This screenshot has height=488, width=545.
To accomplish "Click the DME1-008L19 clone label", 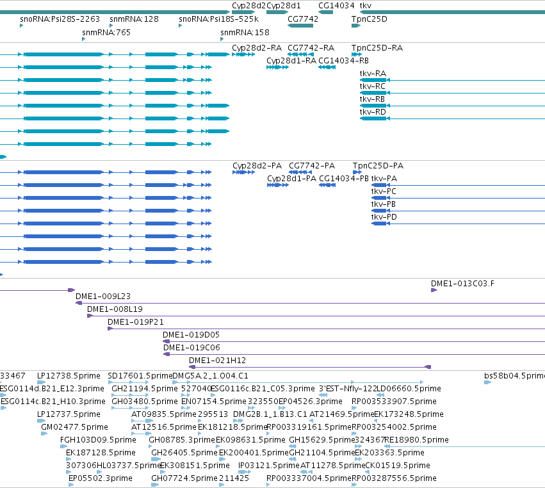I will (115, 309).
